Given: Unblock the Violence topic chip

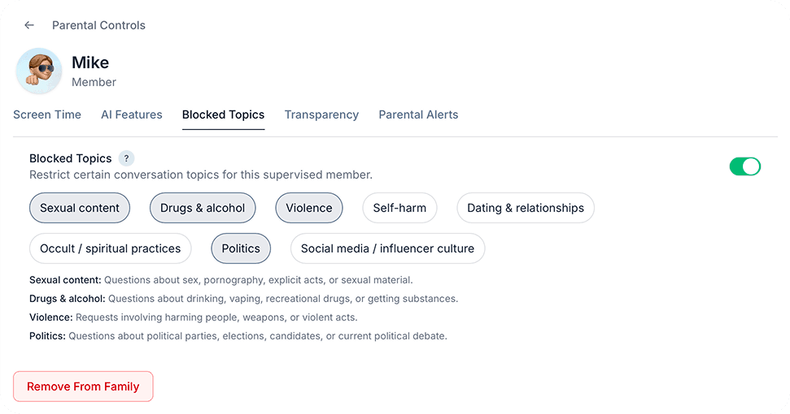Looking at the screenshot, I should [309, 208].
